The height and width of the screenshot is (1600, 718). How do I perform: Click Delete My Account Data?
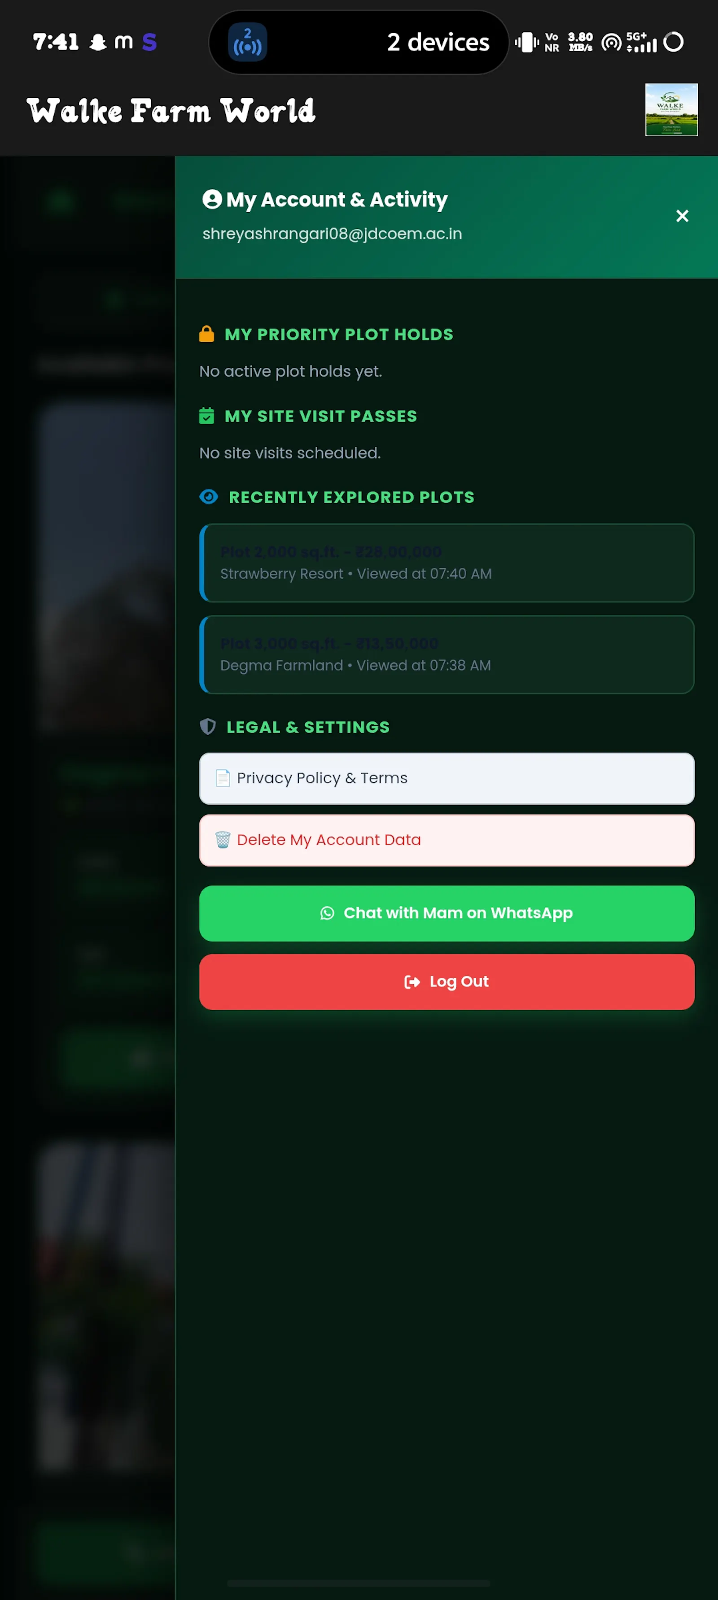click(x=447, y=841)
